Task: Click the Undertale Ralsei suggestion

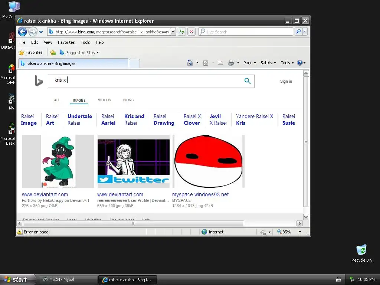Action: [x=80, y=119]
